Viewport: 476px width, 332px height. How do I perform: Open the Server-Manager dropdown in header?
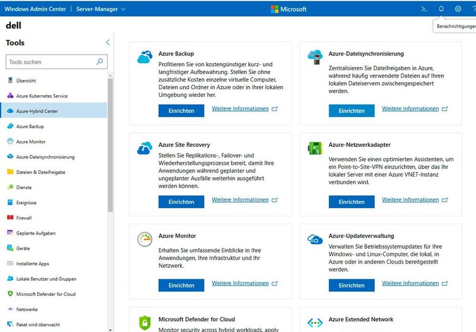101,9
